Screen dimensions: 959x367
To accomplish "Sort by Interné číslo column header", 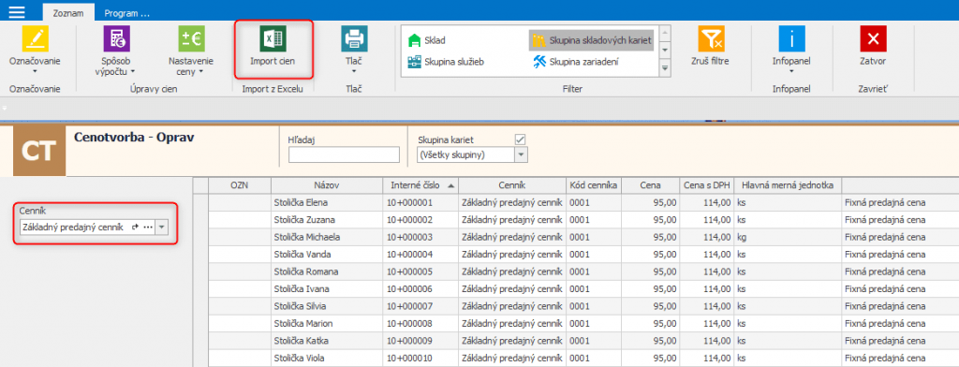I will tap(420, 184).
